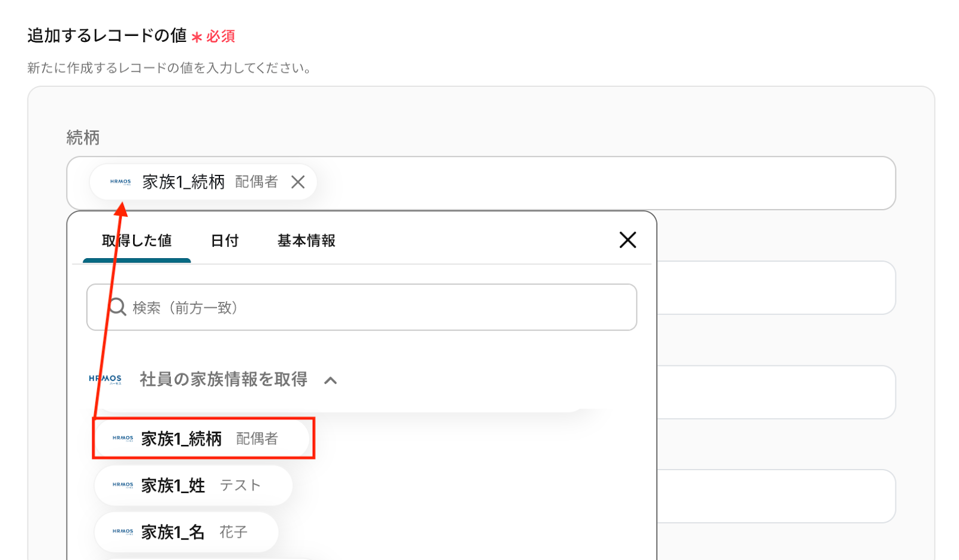959x560 pixels.
Task: Close the value picker popup
Action: point(628,240)
